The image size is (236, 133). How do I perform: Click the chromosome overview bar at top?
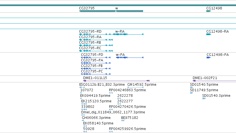click(x=118, y=5)
